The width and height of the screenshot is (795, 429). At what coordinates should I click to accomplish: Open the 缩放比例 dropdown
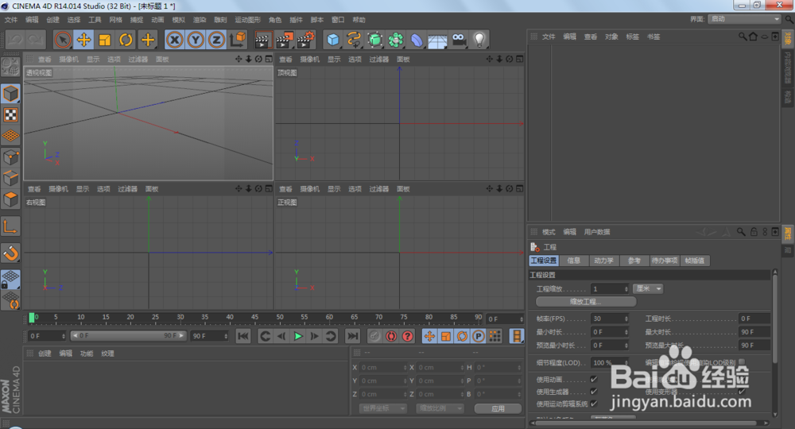pyautogui.click(x=440, y=408)
